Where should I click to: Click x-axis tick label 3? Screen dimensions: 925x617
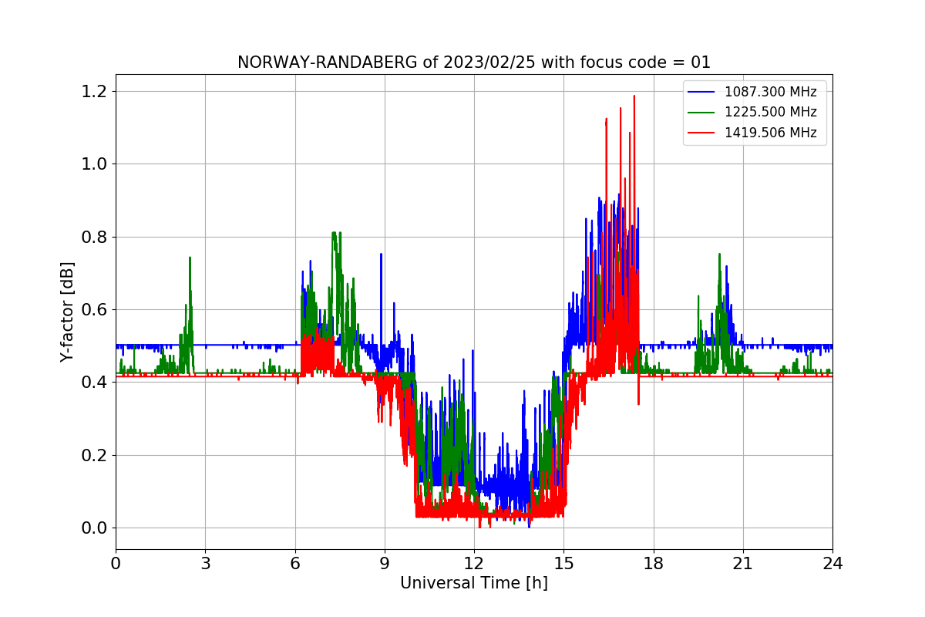click(205, 564)
